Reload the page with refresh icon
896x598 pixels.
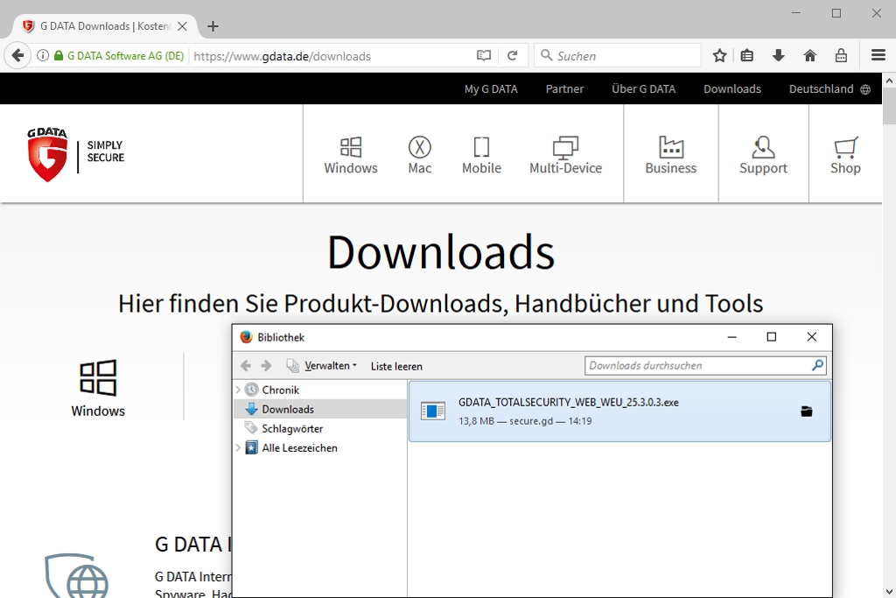click(x=513, y=55)
